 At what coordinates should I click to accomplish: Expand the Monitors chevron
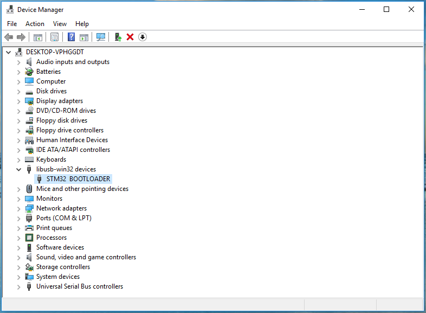click(19, 199)
